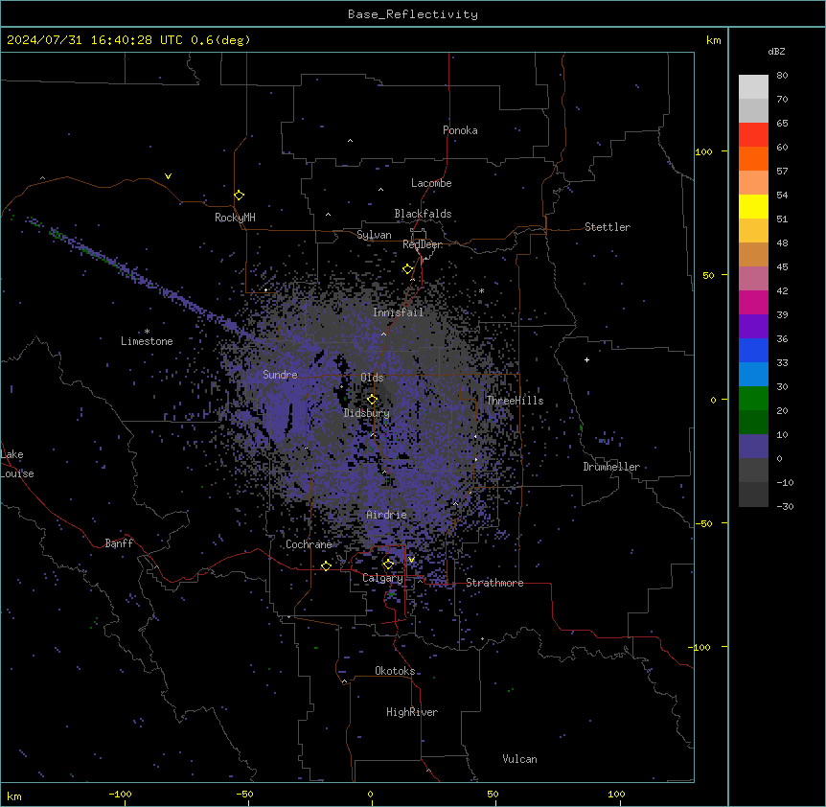This screenshot has width=826, height=807.
Task: Click the Strathmore label
Action: [494, 583]
